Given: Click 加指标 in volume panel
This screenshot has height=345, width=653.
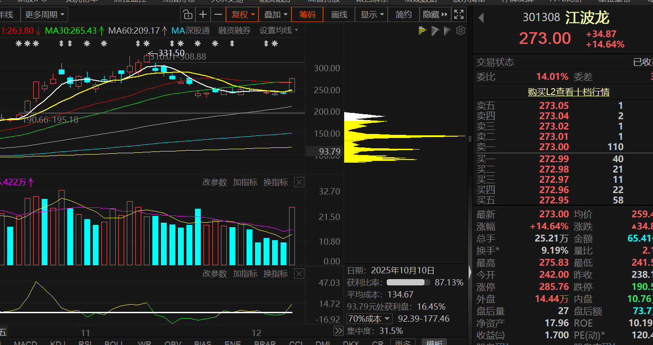Looking at the screenshot, I should coord(245,182).
